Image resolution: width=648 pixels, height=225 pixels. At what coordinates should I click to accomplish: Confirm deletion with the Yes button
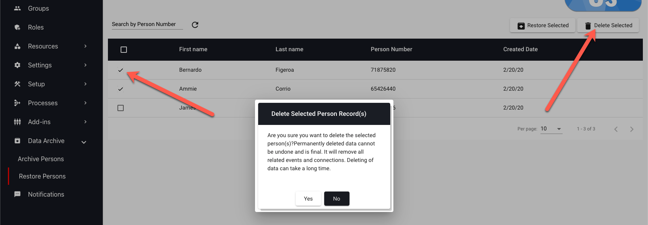click(308, 199)
